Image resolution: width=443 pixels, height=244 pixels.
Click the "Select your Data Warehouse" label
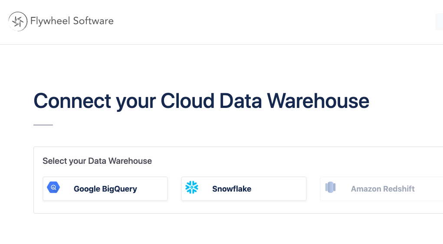[97, 161]
